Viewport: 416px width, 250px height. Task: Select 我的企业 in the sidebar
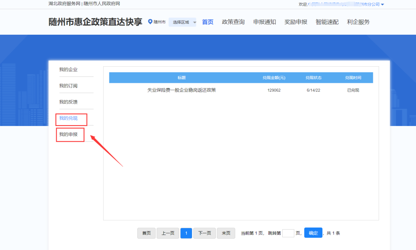[68, 70]
